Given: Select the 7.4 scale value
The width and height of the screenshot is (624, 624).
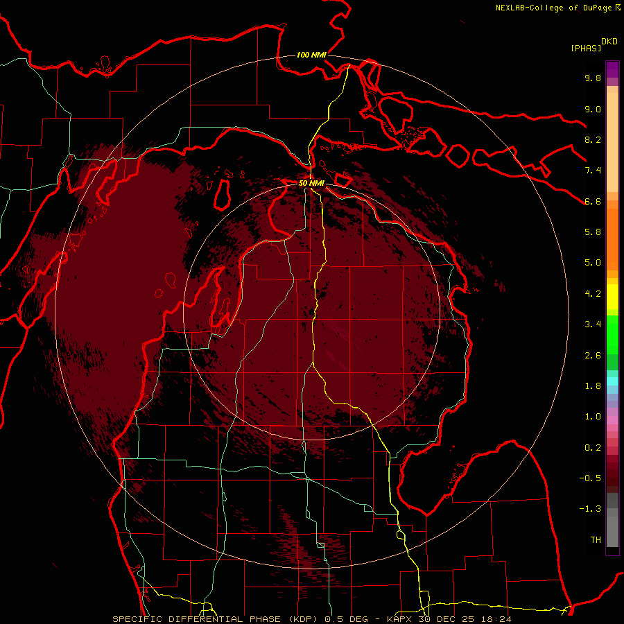Looking at the screenshot, I should click(x=593, y=171).
